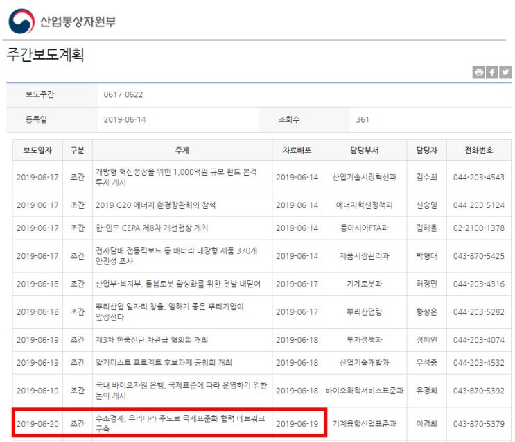Open the 알키미스트 프로젝트 공청회 topic
This screenshot has width=515, height=442.
pyautogui.click(x=164, y=362)
